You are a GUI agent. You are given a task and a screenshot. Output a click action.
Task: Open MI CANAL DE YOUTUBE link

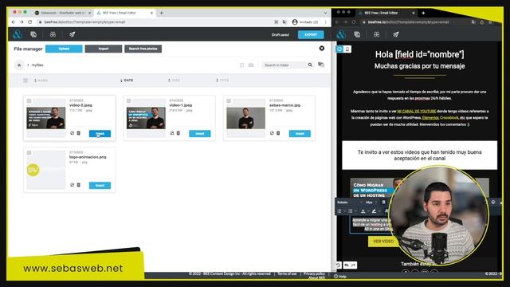pos(416,112)
